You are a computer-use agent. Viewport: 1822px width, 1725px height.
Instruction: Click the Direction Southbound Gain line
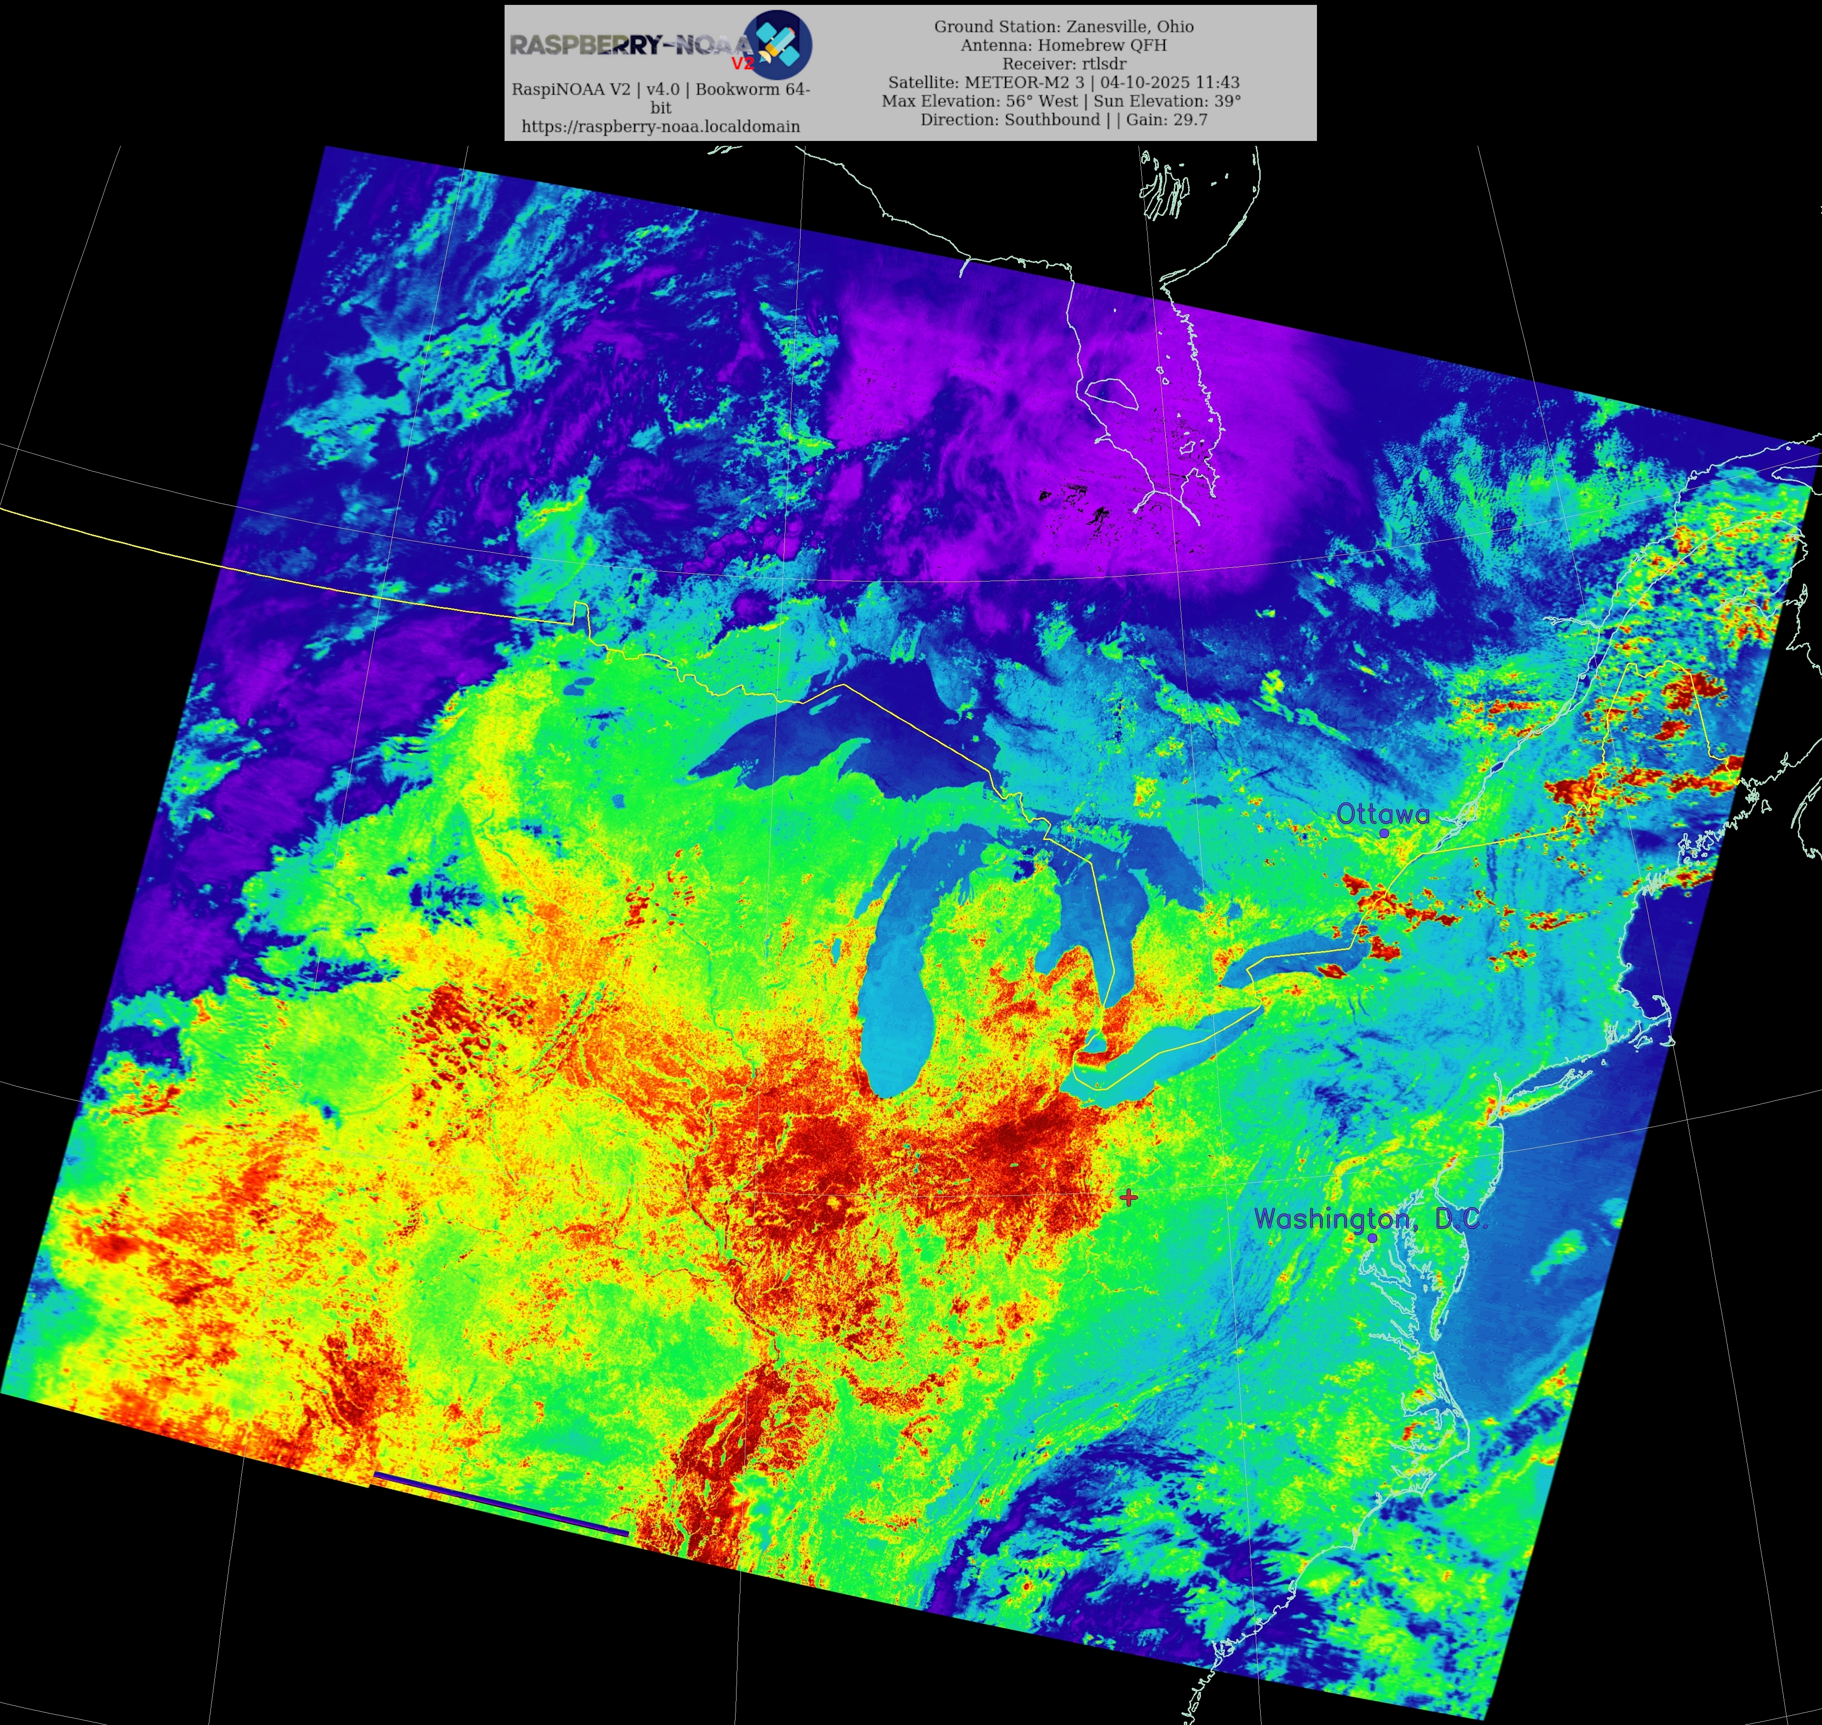coord(1063,119)
